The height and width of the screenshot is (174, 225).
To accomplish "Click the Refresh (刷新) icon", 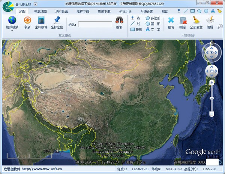I will coord(27,20).
